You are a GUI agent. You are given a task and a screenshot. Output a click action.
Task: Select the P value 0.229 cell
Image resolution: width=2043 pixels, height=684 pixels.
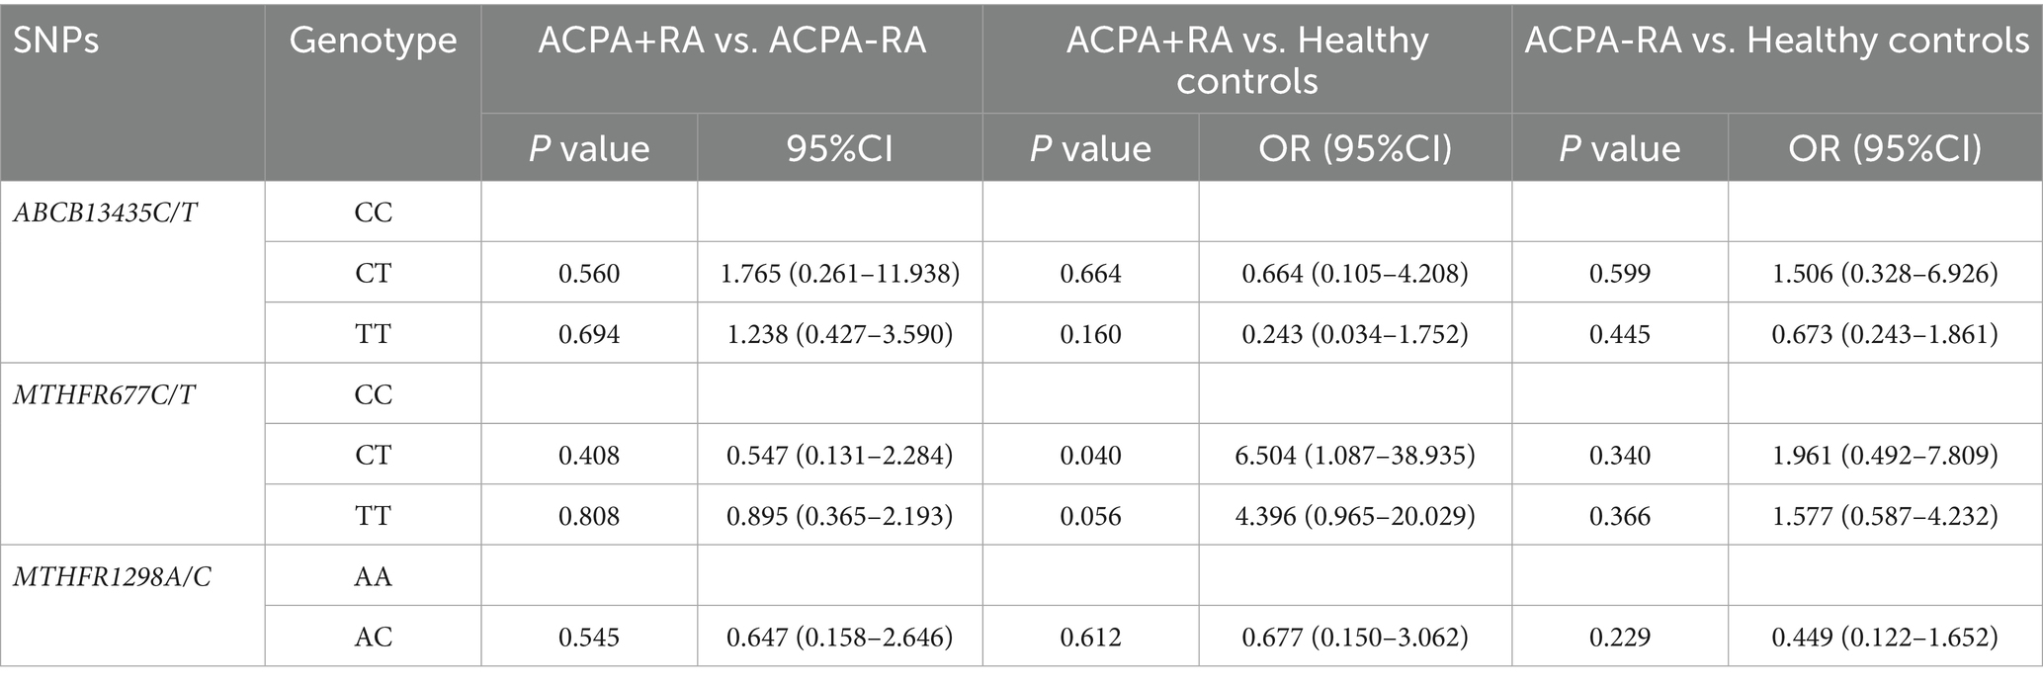tap(1619, 638)
